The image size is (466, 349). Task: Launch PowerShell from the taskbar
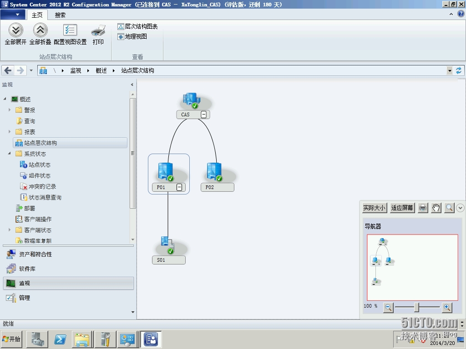60,339
